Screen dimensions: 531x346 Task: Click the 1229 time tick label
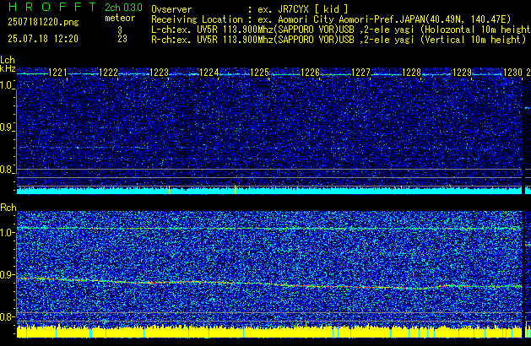click(x=462, y=73)
